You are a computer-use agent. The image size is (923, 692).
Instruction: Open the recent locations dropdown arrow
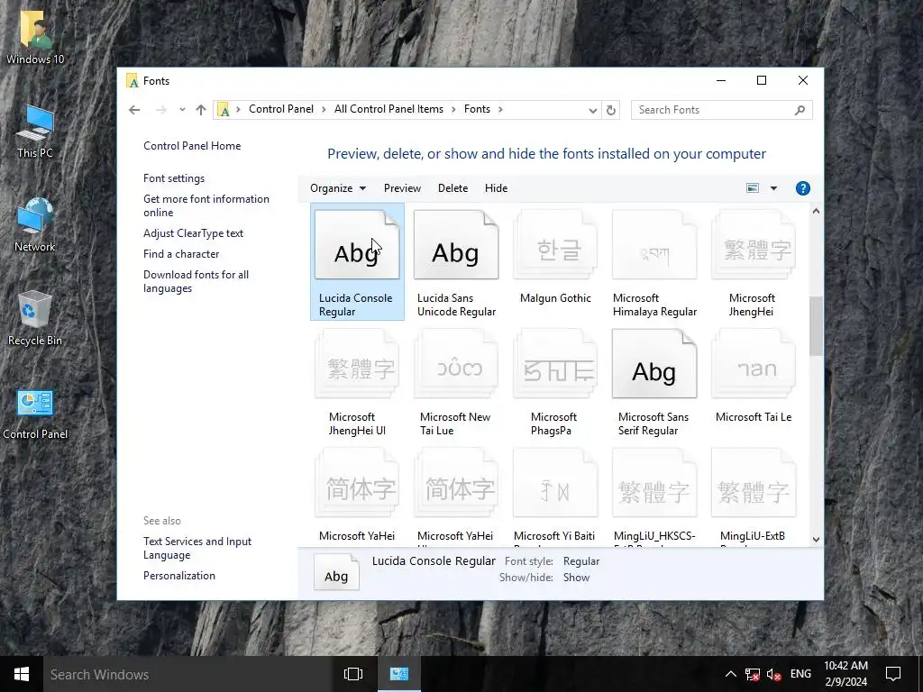[x=182, y=110]
